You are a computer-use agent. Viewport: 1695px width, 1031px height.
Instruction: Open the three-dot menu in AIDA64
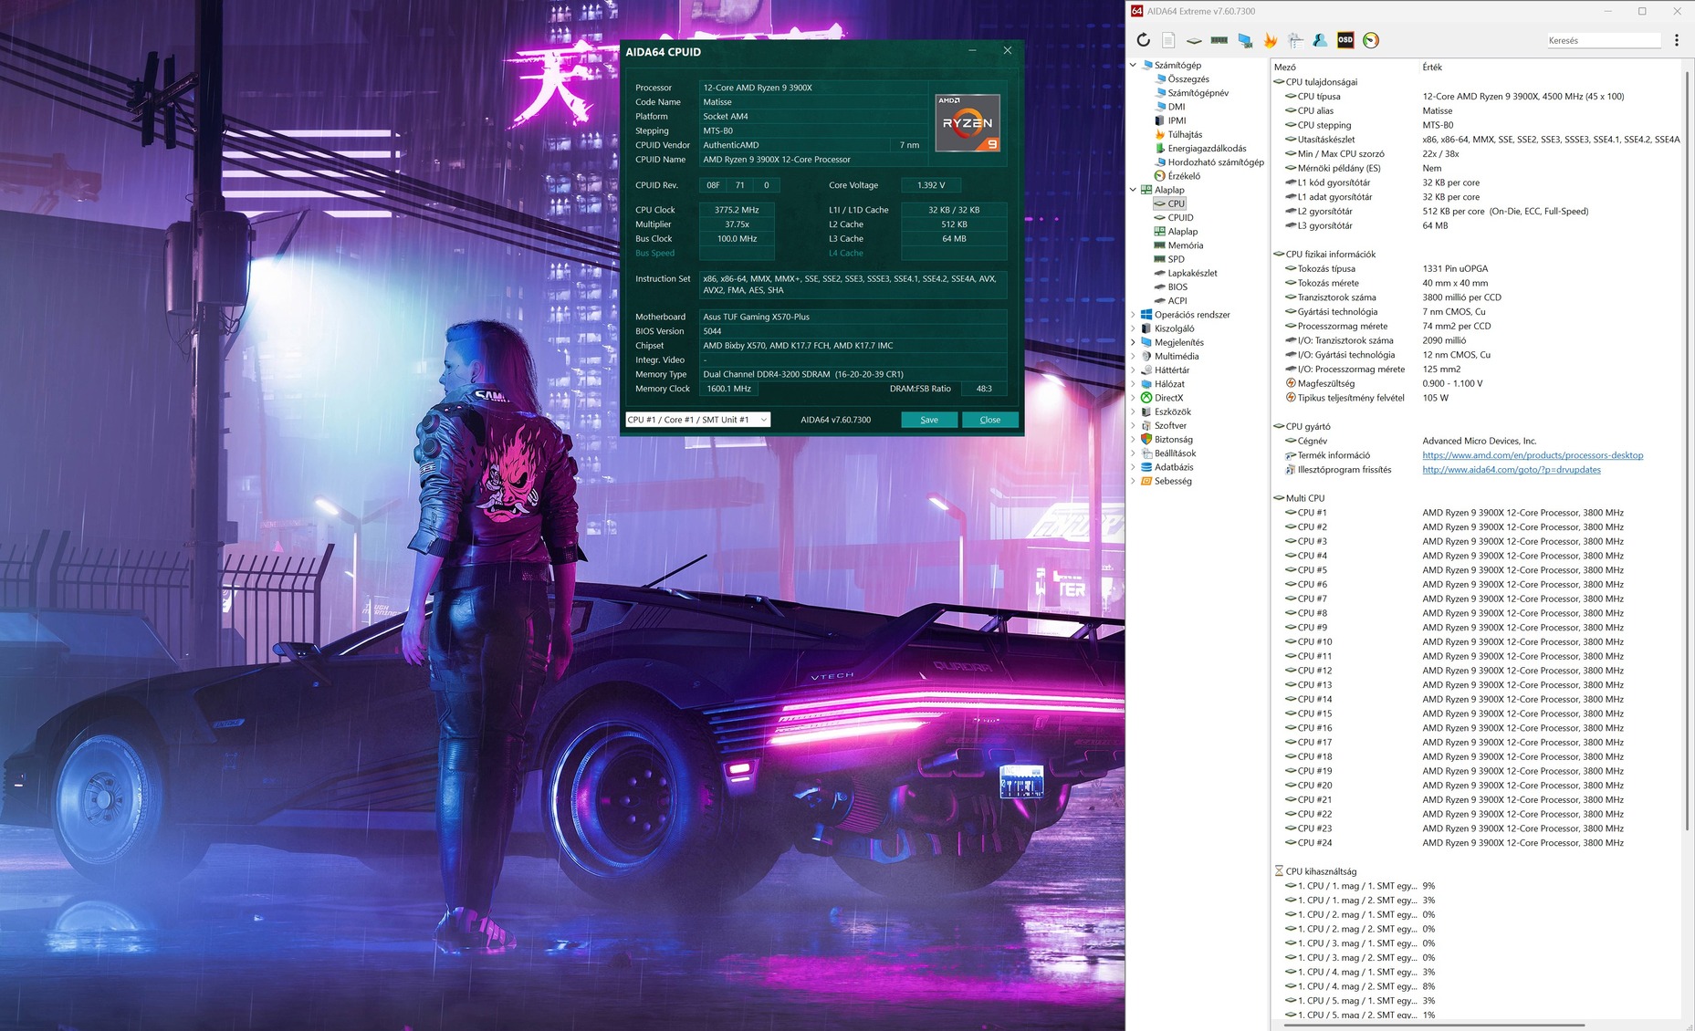(x=1677, y=40)
